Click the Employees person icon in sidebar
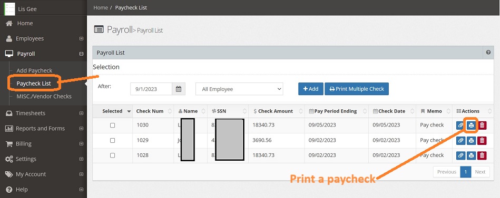 click(9, 38)
